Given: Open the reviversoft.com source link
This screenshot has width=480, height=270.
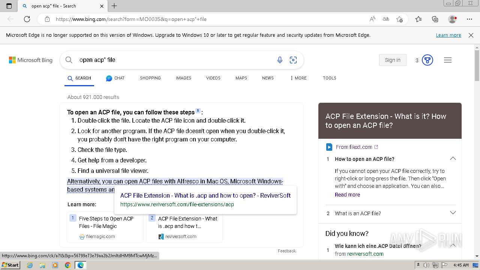Looking at the screenshot, I should click(x=365, y=254).
